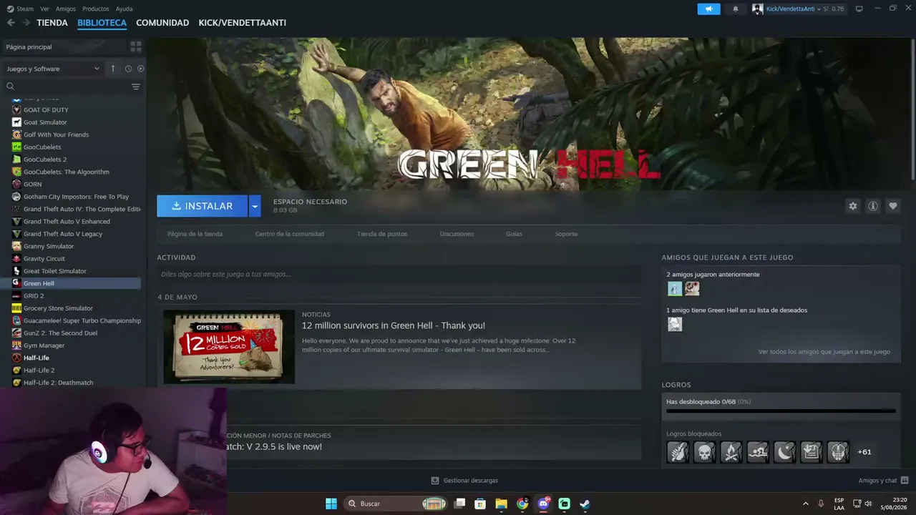Toggle ready-to-play filter icon

pos(140,69)
